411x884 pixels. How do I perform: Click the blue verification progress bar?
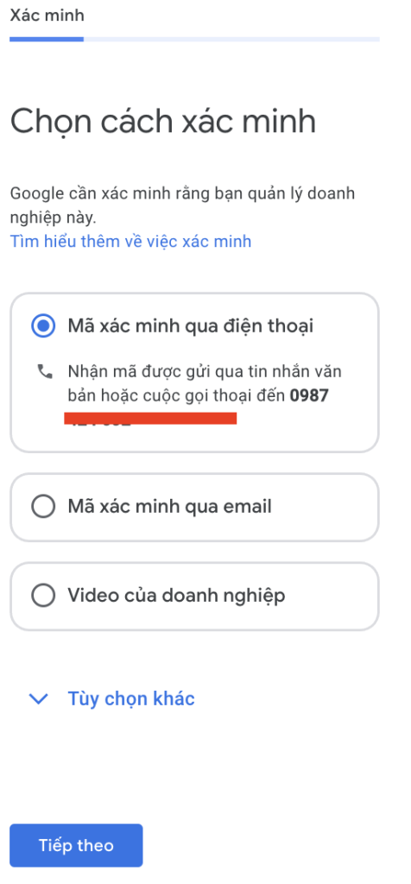pyautogui.click(x=47, y=40)
